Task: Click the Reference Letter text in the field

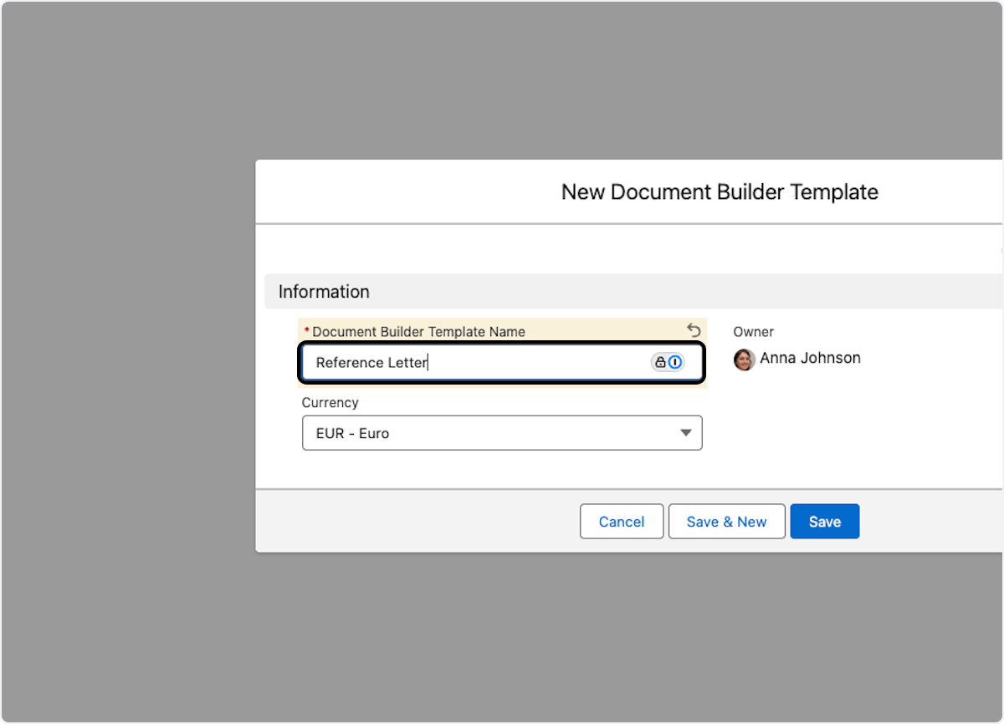Action: 371,363
